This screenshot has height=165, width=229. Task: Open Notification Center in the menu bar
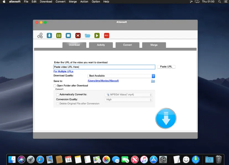[x=226, y=2]
